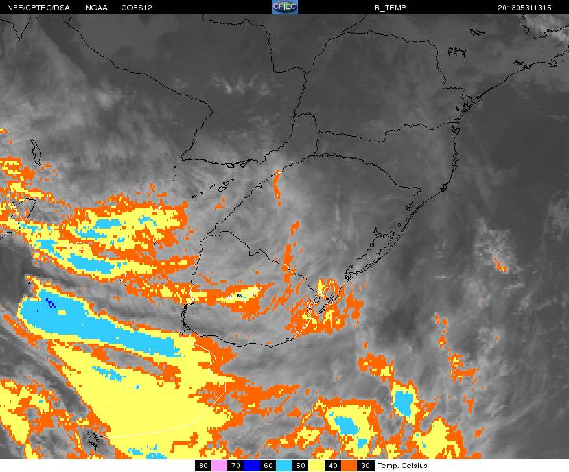Viewport: 569px width, 472px height.
Task: Click the GOES12 satellite label
Action: [137, 8]
